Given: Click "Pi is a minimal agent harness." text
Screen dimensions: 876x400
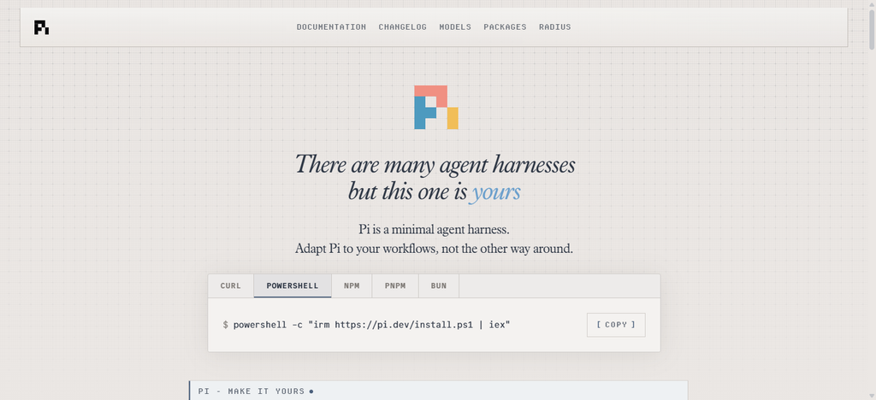Looking at the screenshot, I should 434,229.
